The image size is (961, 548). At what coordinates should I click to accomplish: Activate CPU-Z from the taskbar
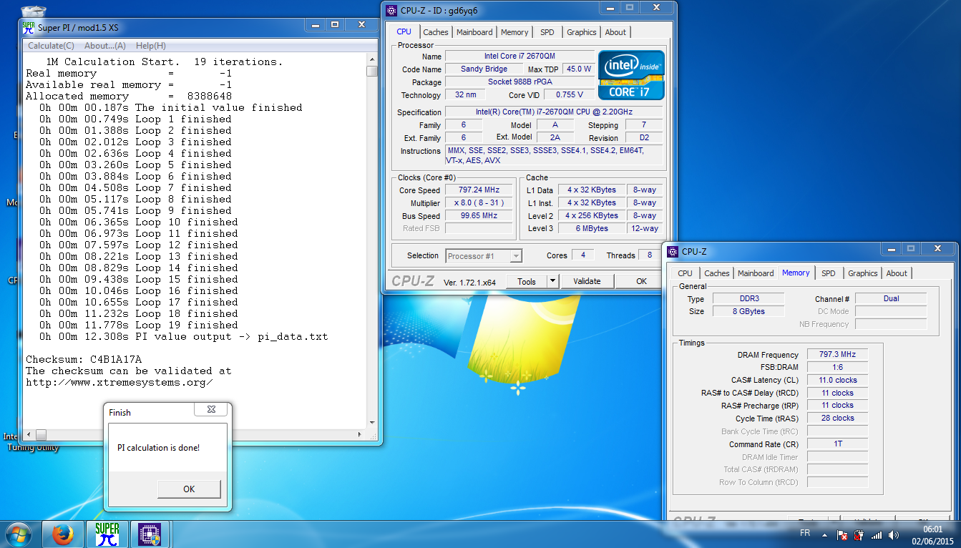click(x=149, y=534)
